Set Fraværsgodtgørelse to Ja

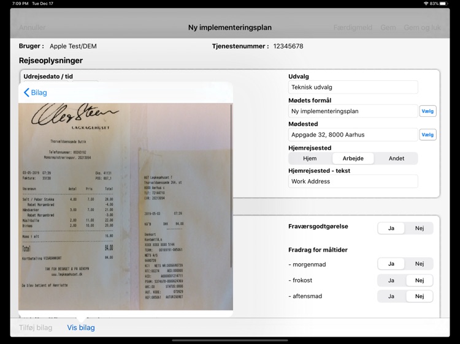(391, 228)
